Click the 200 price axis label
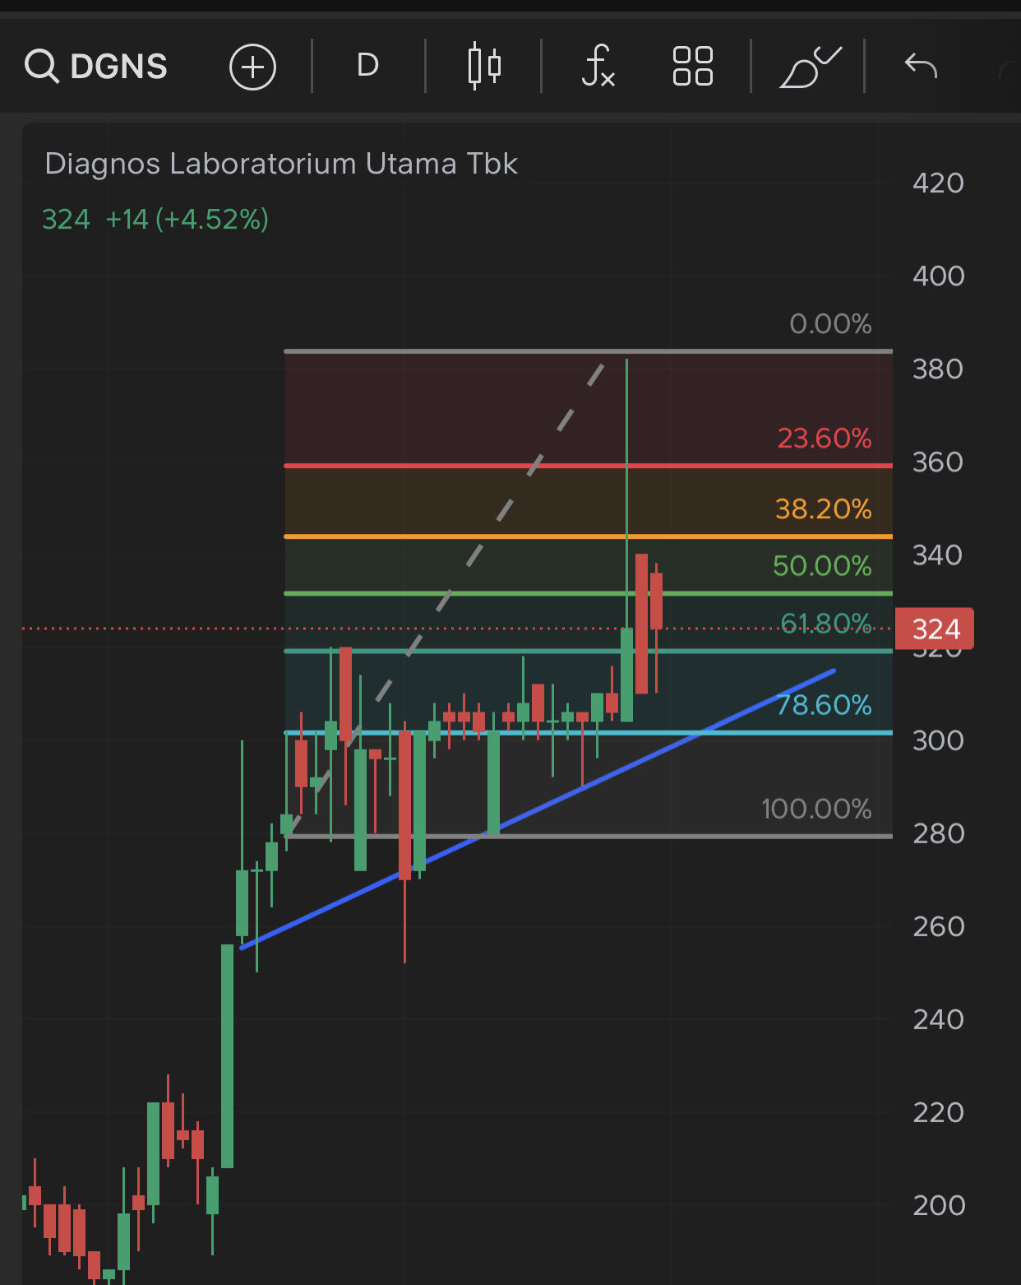The image size is (1021, 1285). click(x=938, y=1205)
